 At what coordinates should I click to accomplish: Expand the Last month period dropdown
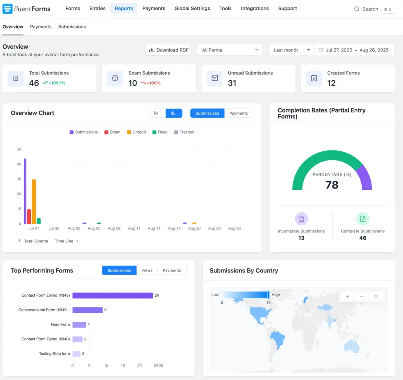(x=292, y=50)
